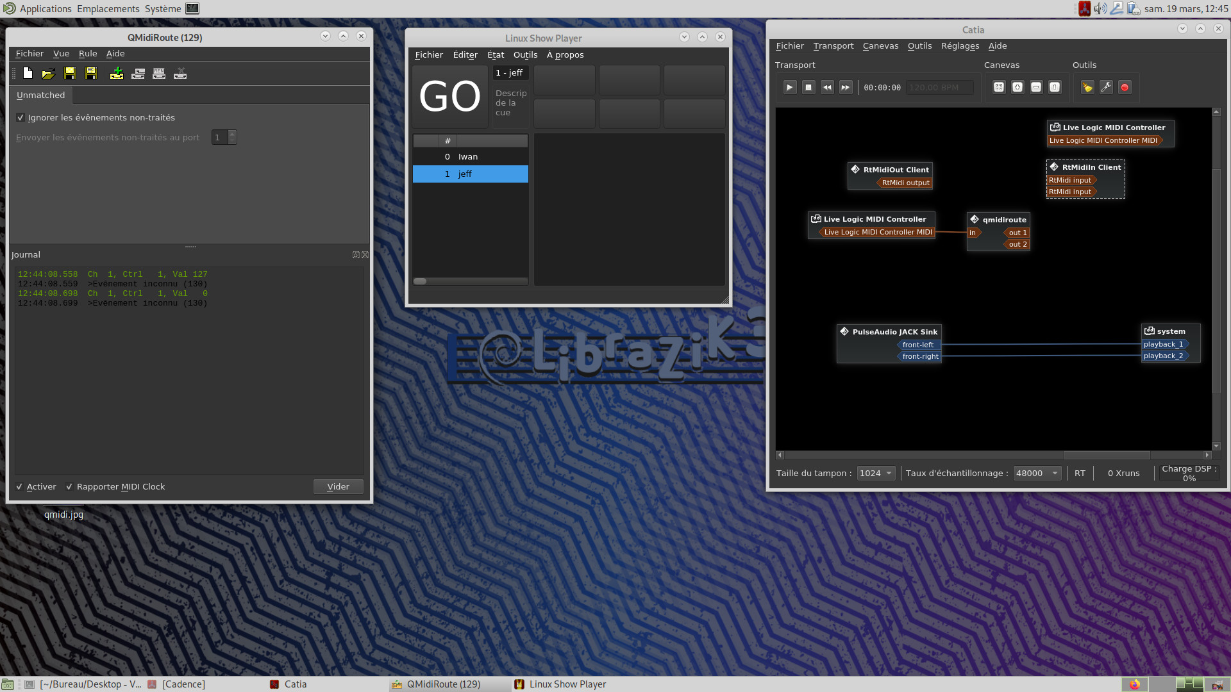The image size is (1231, 692).
Task: Click the canvas zoom in icon
Action: [1017, 87]
